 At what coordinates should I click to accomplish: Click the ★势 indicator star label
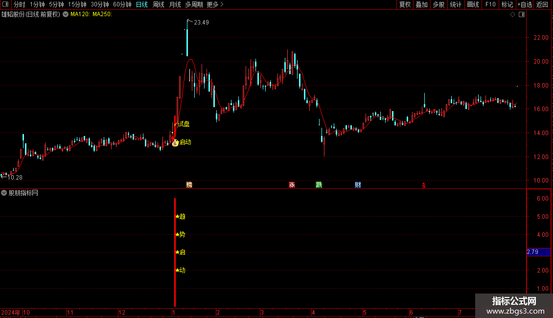click(x=180, y=234)
